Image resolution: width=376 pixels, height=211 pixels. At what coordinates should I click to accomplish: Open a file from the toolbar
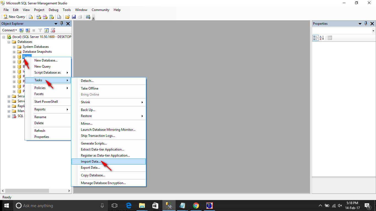pos(67,17)
